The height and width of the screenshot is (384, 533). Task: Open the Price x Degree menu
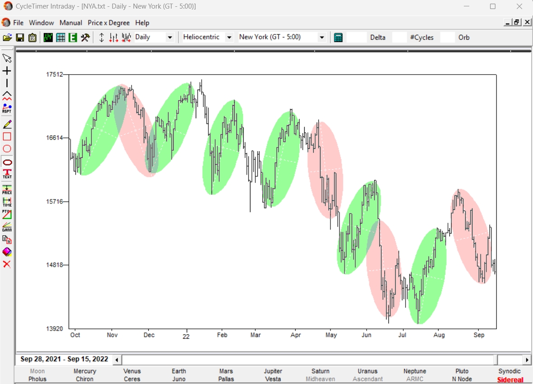click(x=108, y=23)
